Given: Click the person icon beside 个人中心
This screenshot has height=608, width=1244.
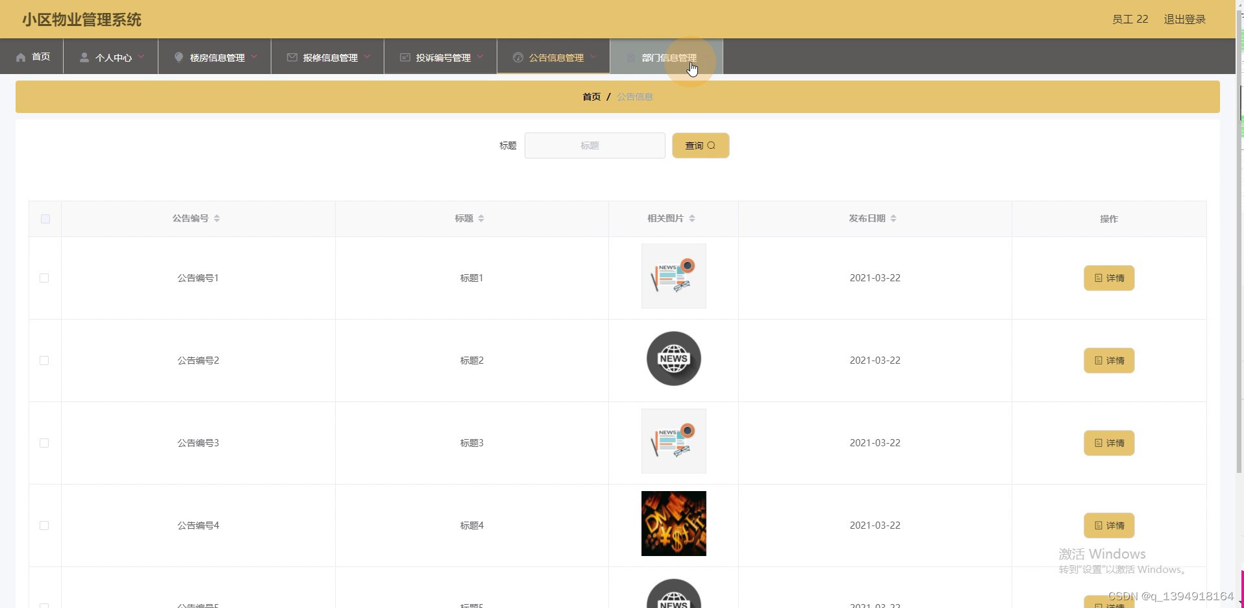Looking at the screenshot, I should click(84, 57).
